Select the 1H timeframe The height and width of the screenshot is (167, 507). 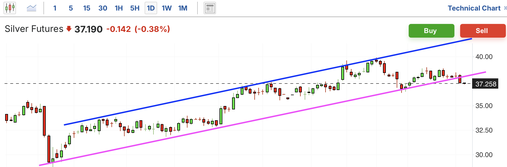pos(119,8)
